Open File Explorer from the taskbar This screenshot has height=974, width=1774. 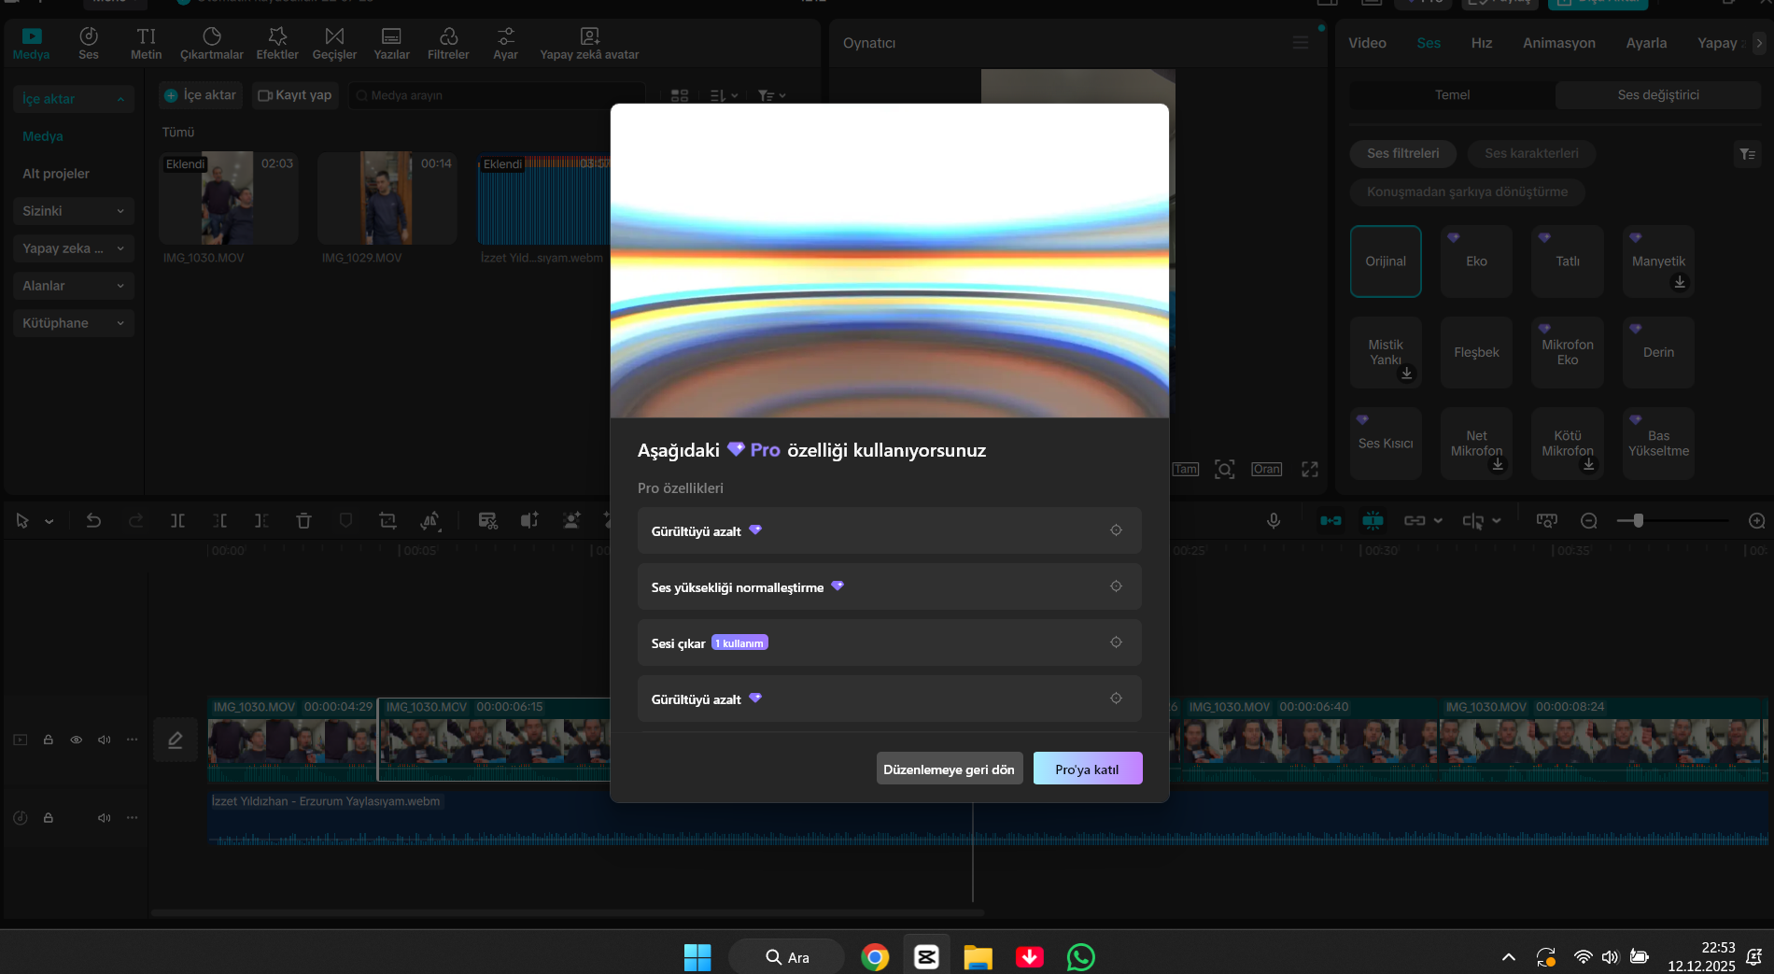point(978,957)
